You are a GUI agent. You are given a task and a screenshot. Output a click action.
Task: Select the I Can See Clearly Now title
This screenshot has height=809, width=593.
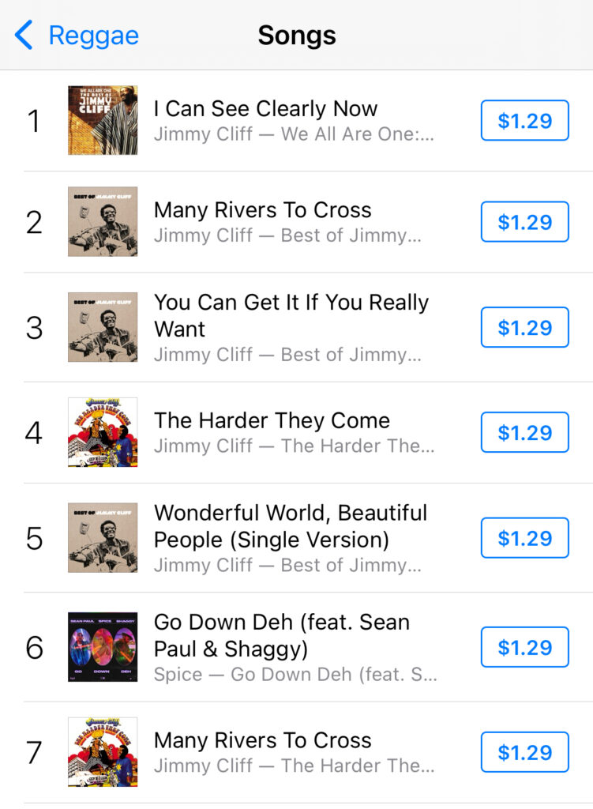[265, 109]
